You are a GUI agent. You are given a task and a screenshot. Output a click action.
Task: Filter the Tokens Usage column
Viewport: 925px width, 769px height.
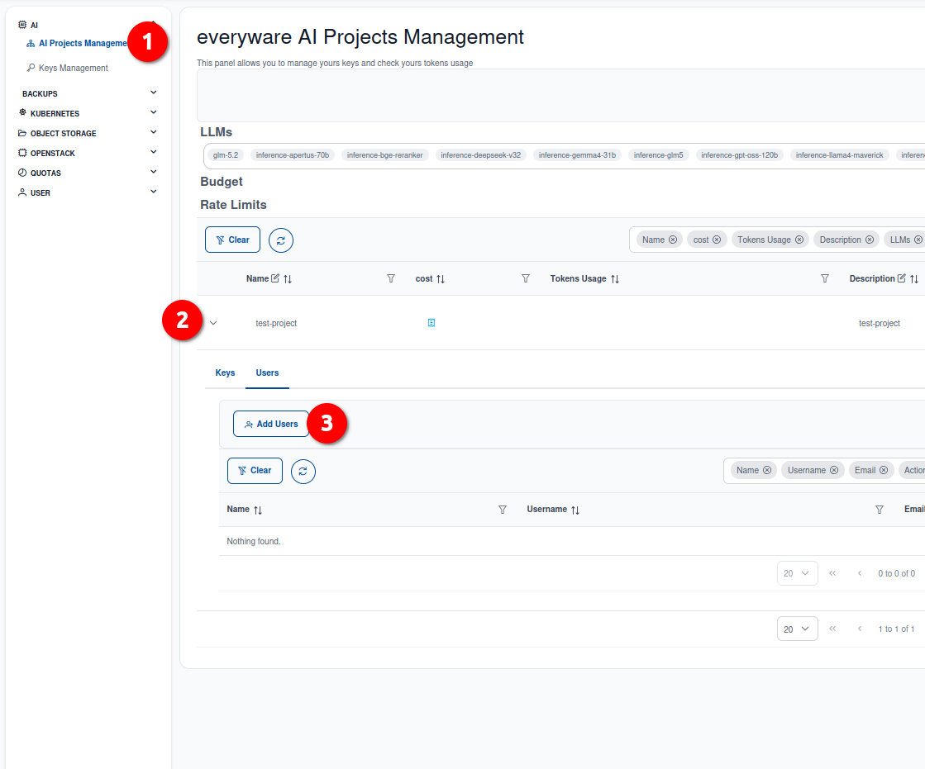[825, 278]
